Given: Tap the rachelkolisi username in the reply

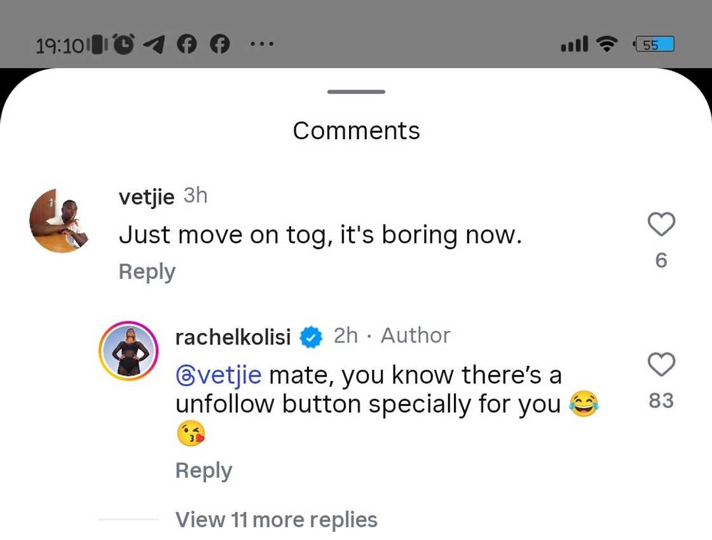Looking at the screenshot, I should [x=233, y=337].
